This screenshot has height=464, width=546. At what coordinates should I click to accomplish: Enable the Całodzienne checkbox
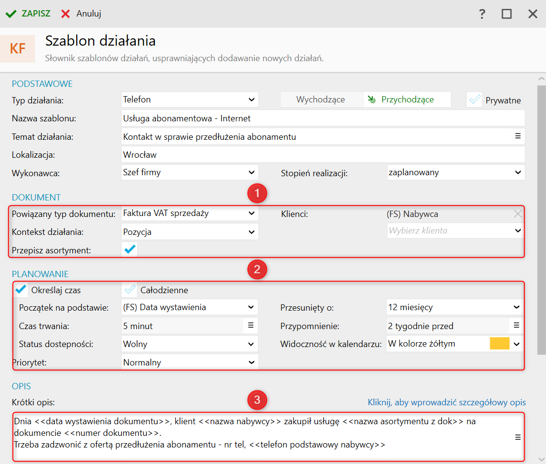tap(130, 290)
